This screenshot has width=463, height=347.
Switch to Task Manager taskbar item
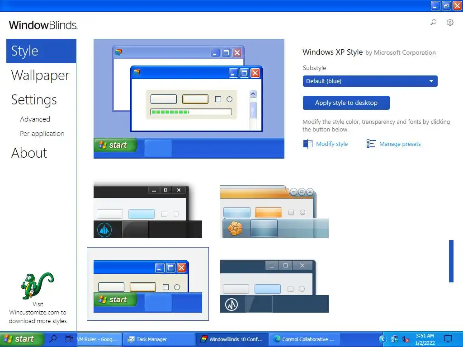pos(159,339)
